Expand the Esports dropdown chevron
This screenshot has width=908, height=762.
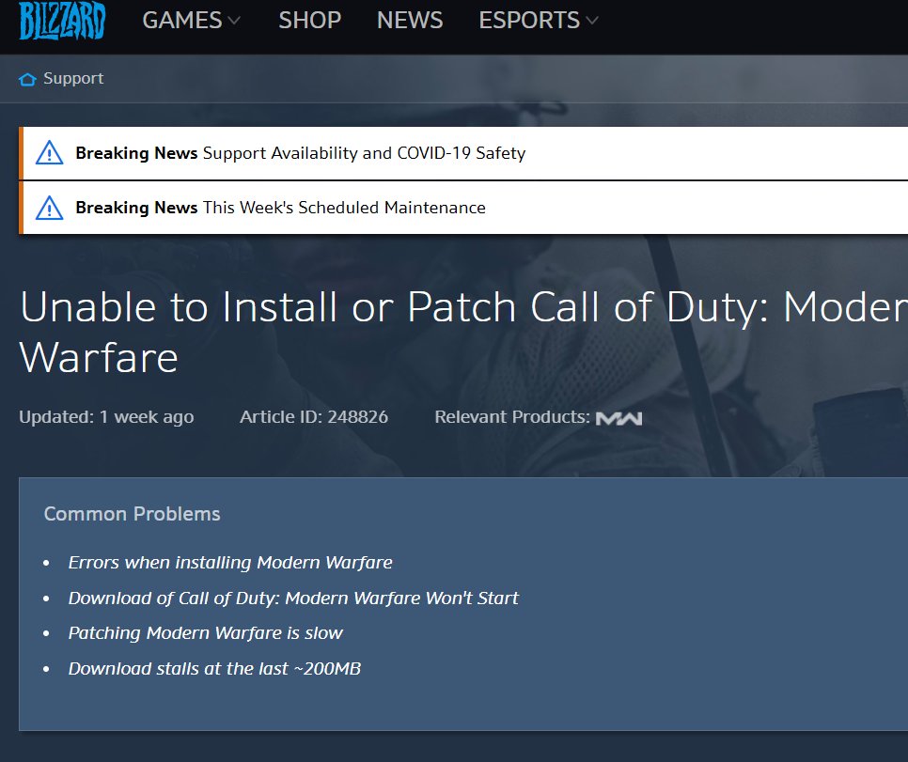(592, 21)
